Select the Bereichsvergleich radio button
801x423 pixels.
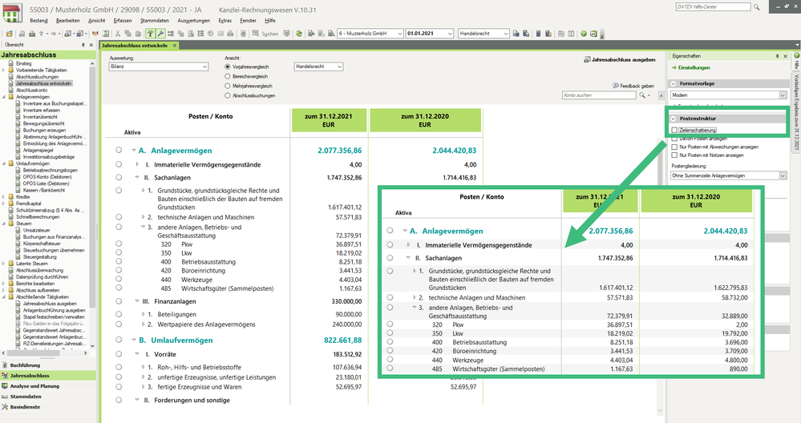coord(228,77)
